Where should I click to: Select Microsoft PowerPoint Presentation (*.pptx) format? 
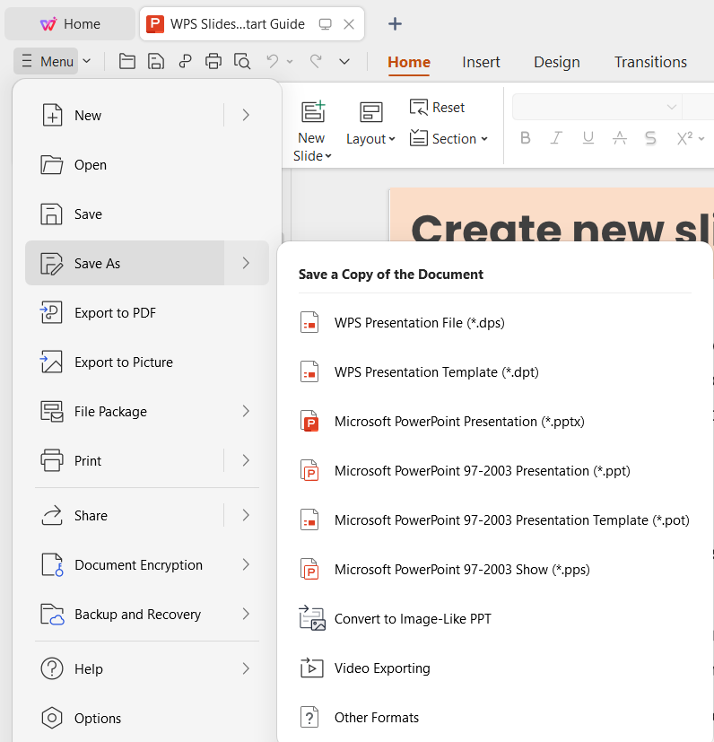coord(458,422)
